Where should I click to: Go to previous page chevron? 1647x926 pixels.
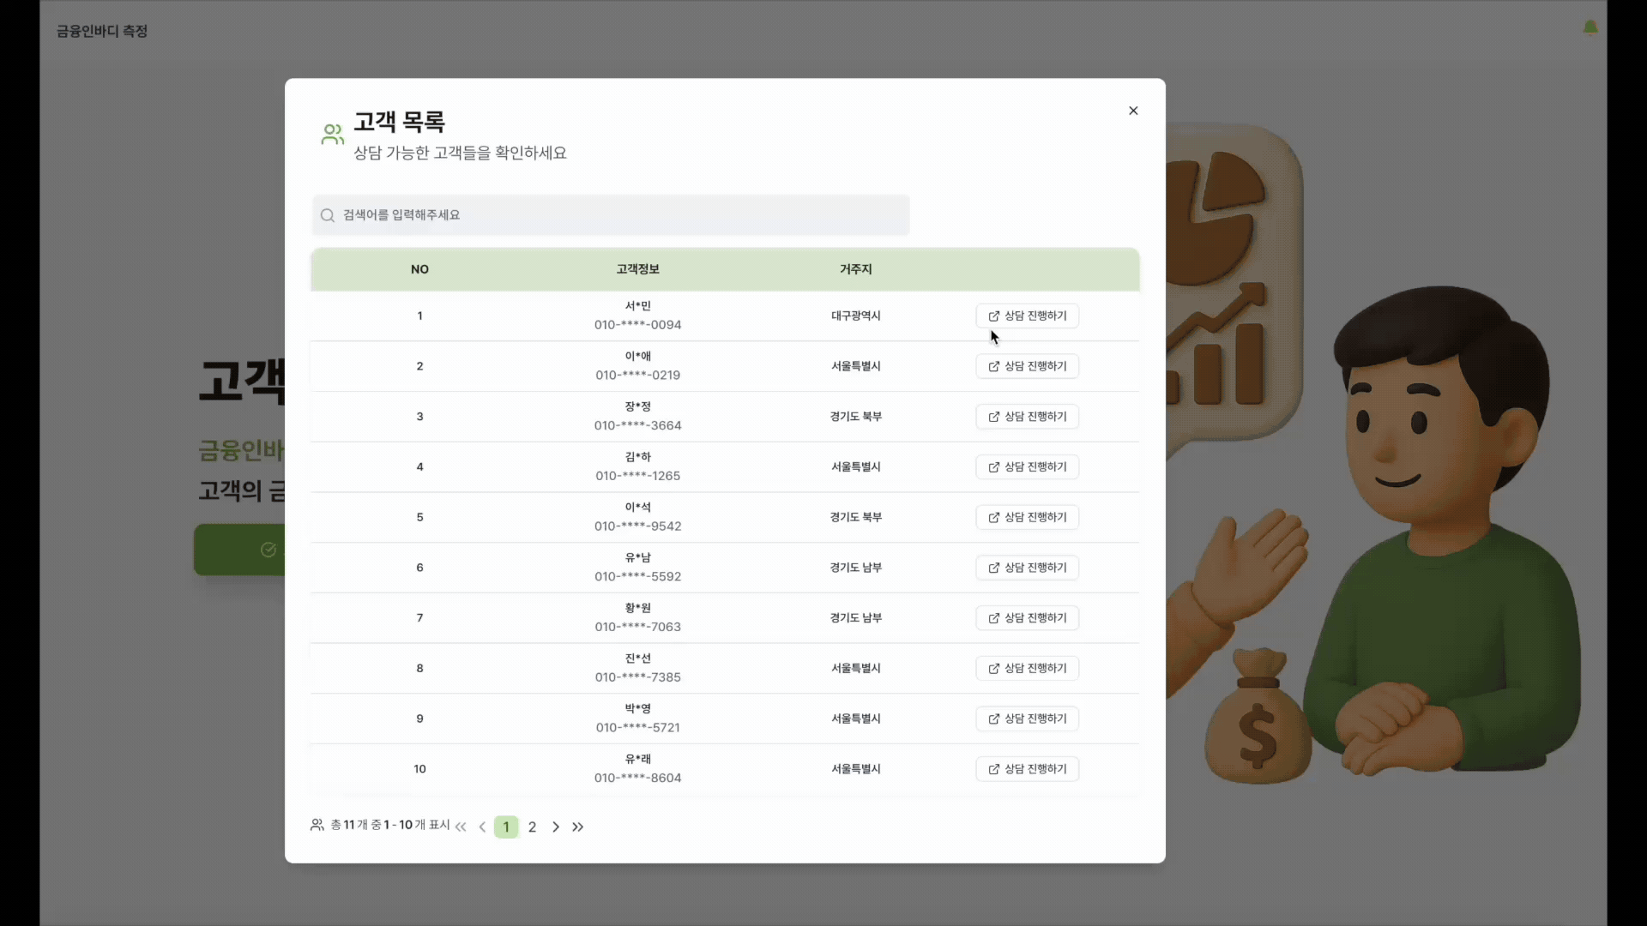[482, 827]
